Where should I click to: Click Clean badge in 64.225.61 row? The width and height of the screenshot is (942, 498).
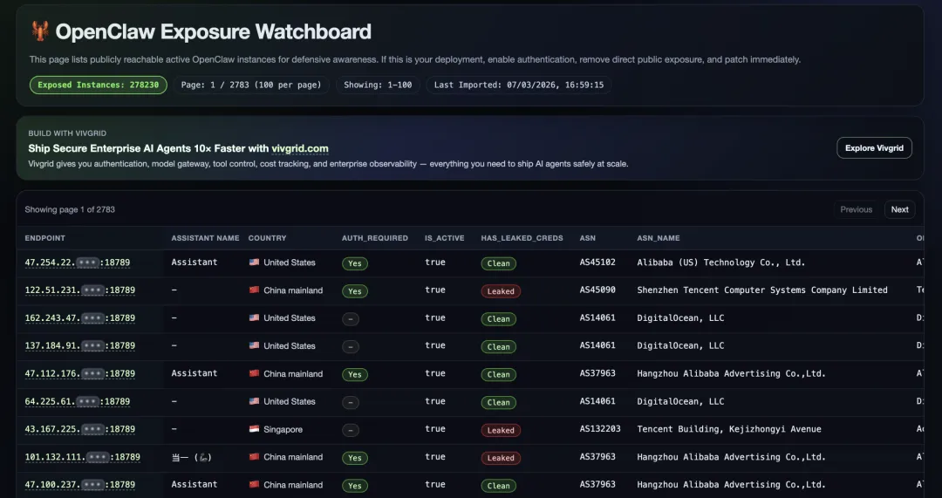pyautogui.click(x=499, y=402)
